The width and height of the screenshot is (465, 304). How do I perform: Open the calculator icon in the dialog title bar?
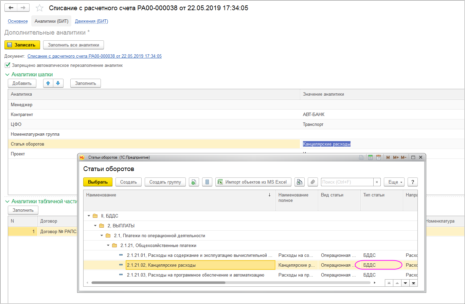pyautogui.click(x=370, y=157)
